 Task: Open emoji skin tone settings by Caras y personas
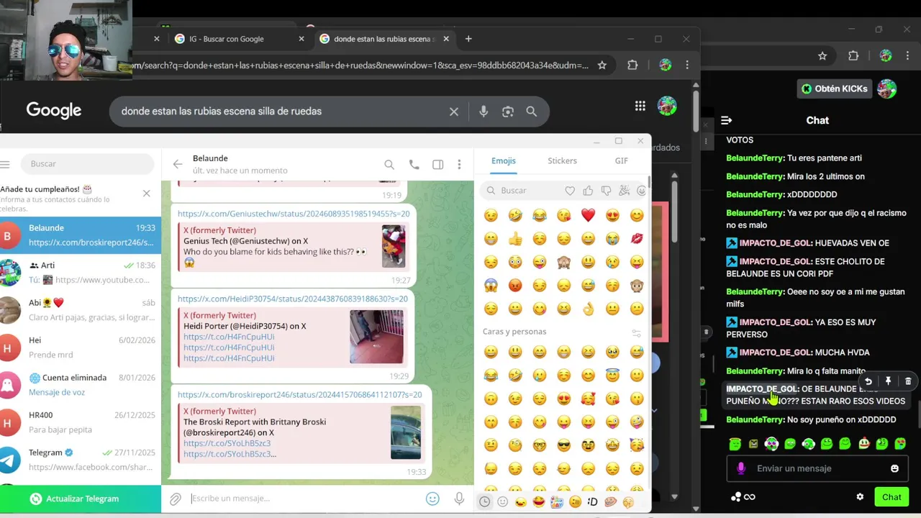636,333
